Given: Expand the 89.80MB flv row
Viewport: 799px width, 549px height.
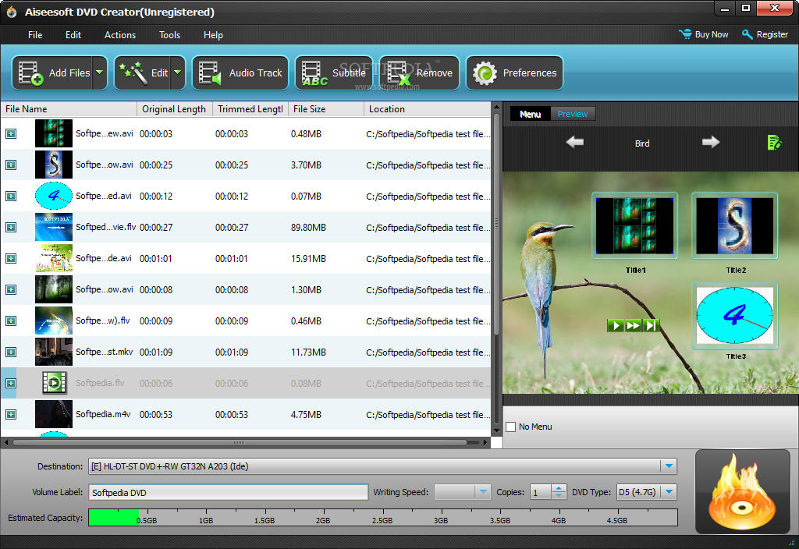Looking at the screenshot, I should 11,227.
